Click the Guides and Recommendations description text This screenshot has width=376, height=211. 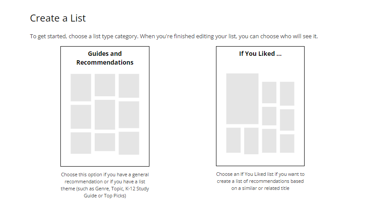click(x=105, y=185)
